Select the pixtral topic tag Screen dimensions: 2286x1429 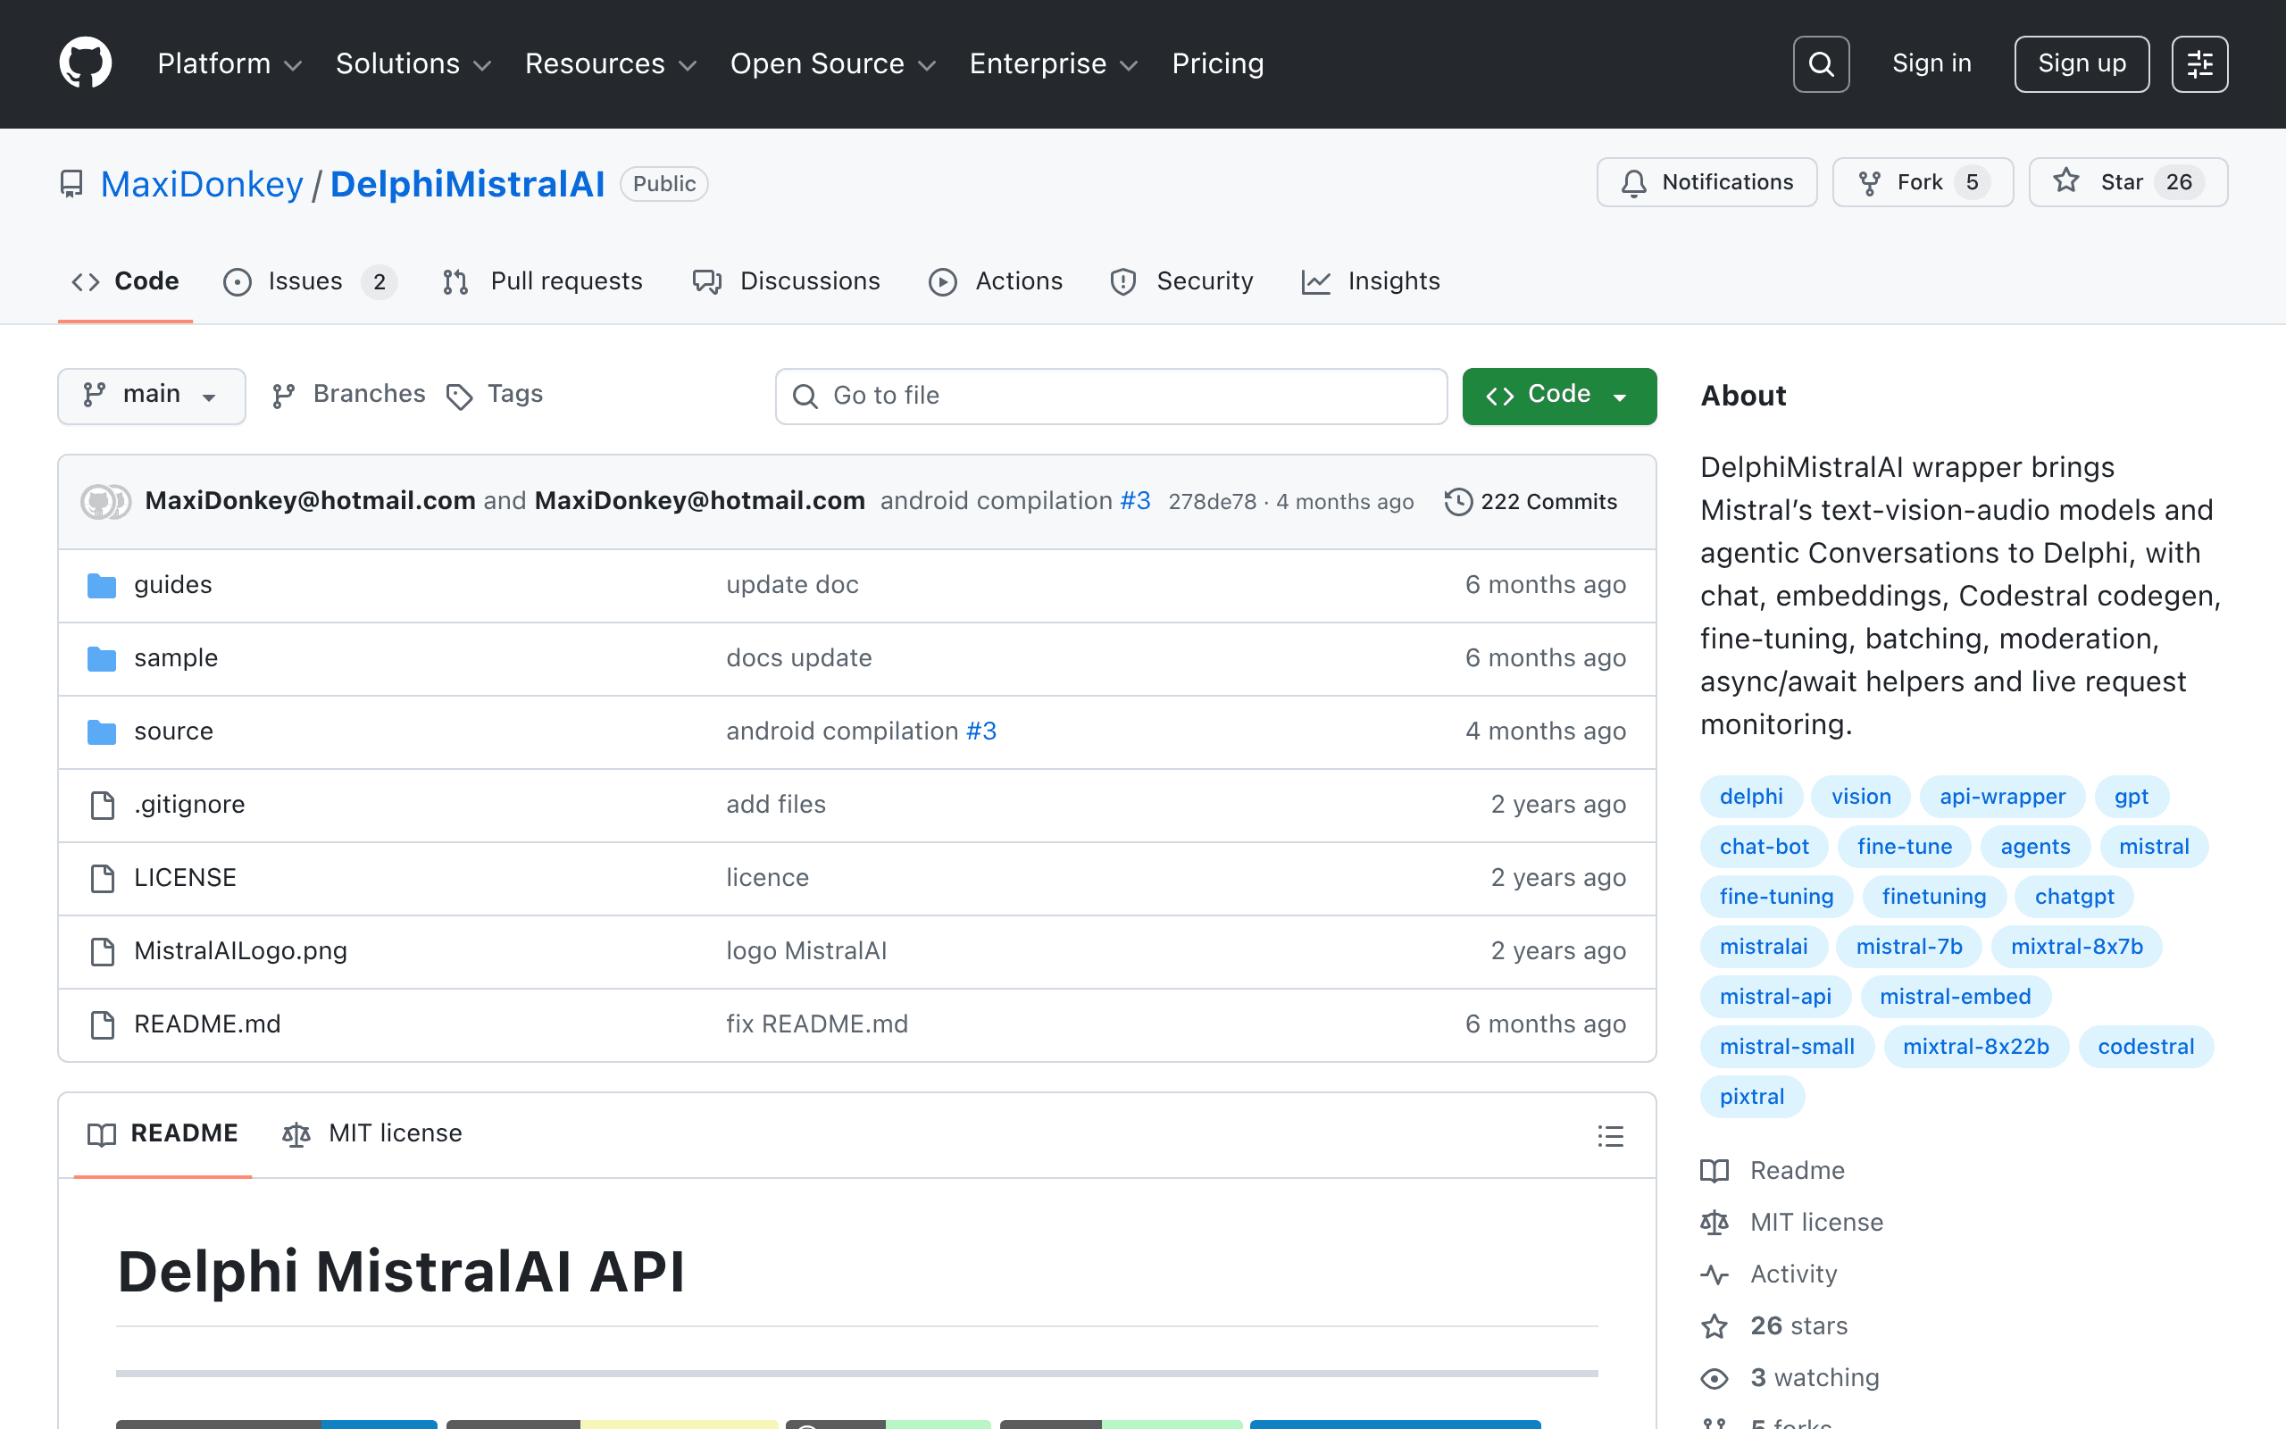pos(1752,1098)
